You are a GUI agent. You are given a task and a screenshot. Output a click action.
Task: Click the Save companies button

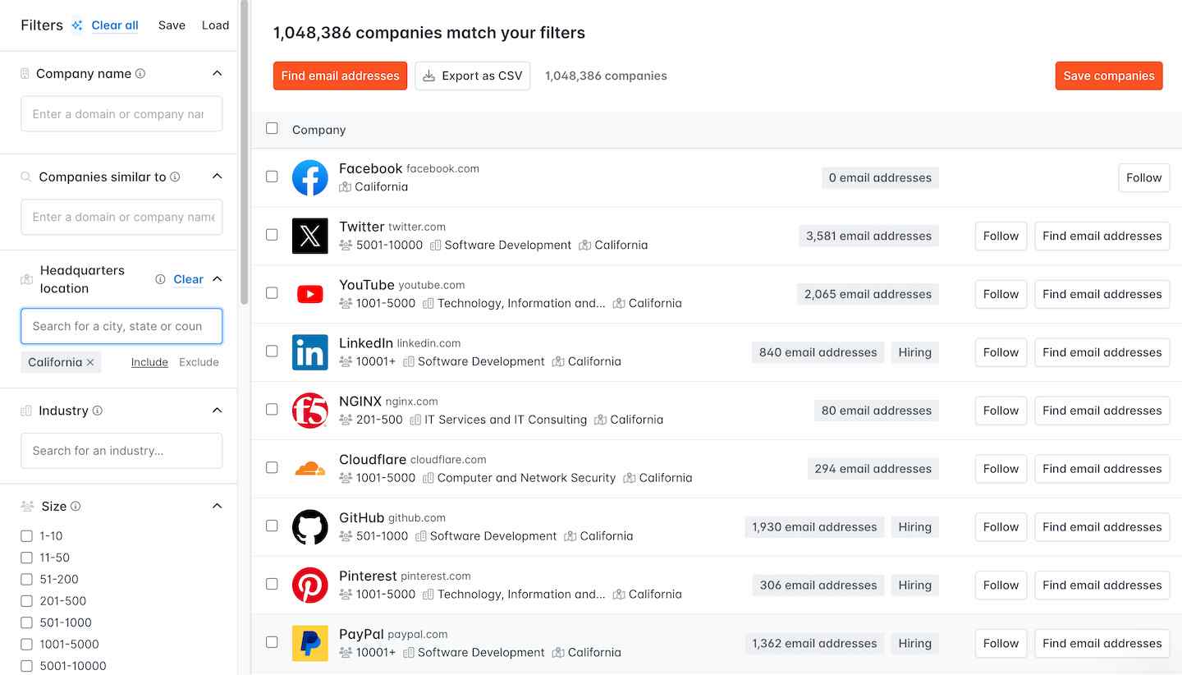pos(1109,76)
